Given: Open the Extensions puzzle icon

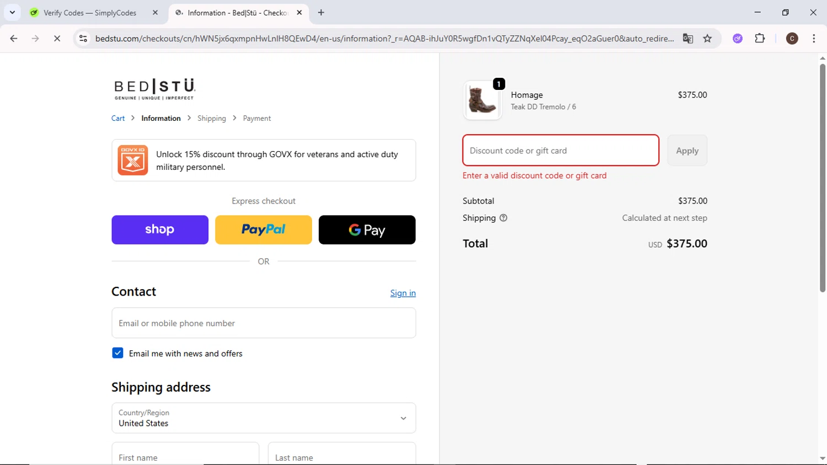Looking at the screenshot, I should point(760,39).
